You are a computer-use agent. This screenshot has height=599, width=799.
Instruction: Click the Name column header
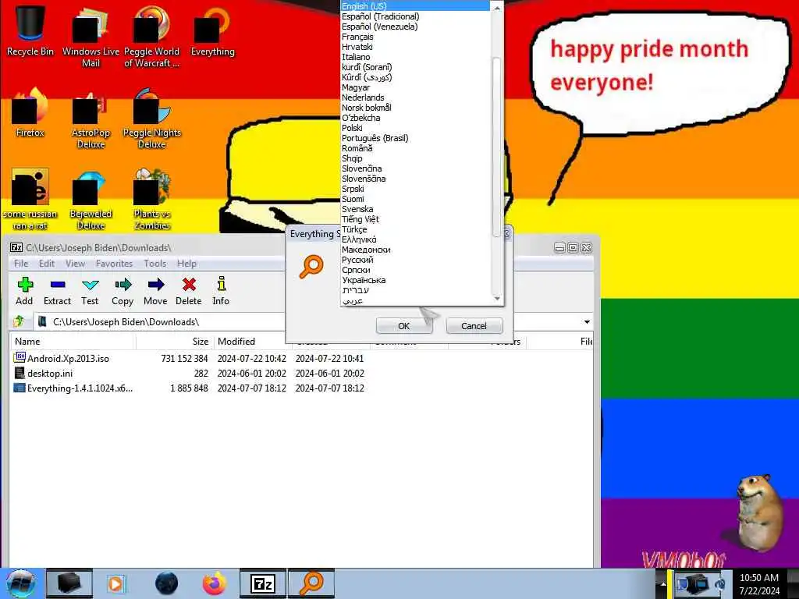pos(73,342)
